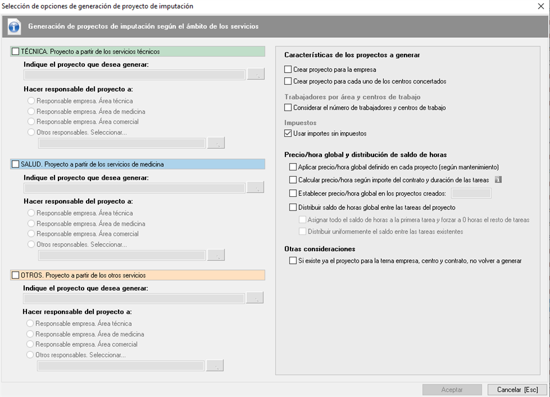This screenshot has height=397, width=550.
Task: Open project browse button under TÉCNICA section
Action: (x=256, y=75)
